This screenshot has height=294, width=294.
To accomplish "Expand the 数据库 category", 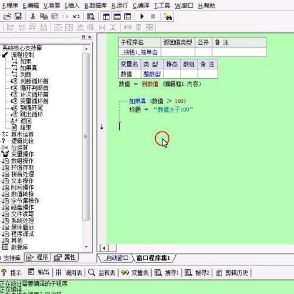I will (19, 247).
